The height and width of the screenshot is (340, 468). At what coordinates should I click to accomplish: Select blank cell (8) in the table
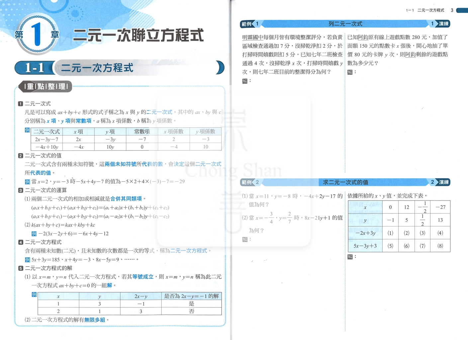coord(440,246)
